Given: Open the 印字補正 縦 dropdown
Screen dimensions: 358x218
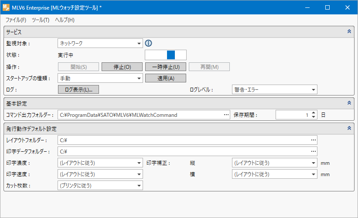Looking at the screenshot, I should [x=274, y=163].
